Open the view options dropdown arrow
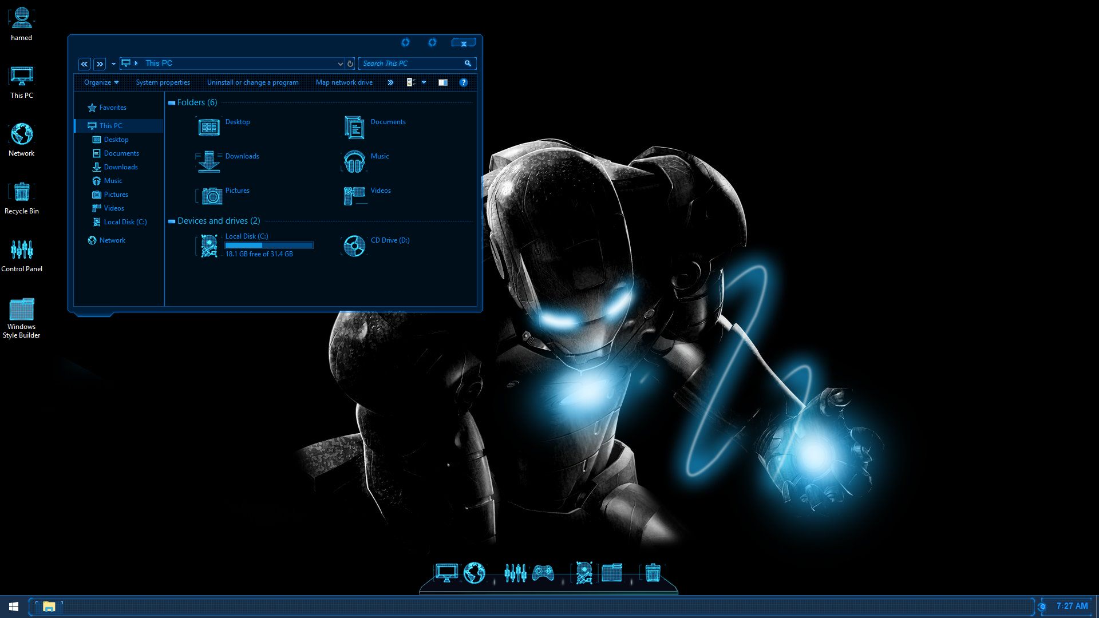Viewport: 1099px width, 618px height. click(424, 82)
